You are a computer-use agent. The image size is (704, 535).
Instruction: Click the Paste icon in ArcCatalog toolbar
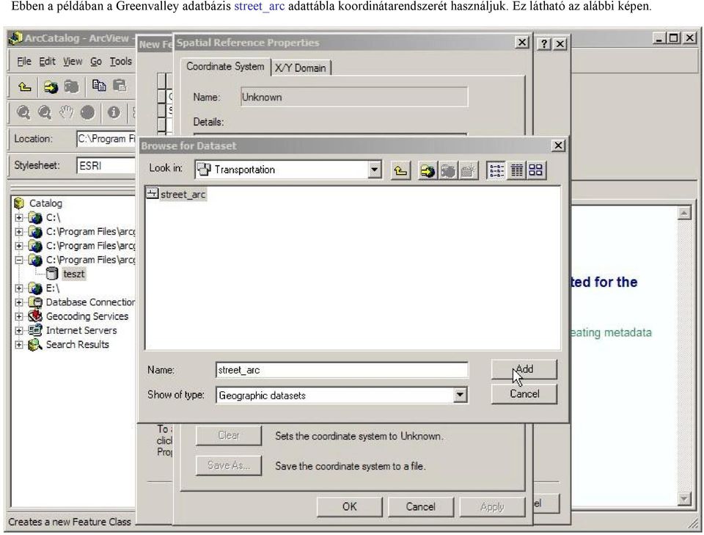click(119, 85)
